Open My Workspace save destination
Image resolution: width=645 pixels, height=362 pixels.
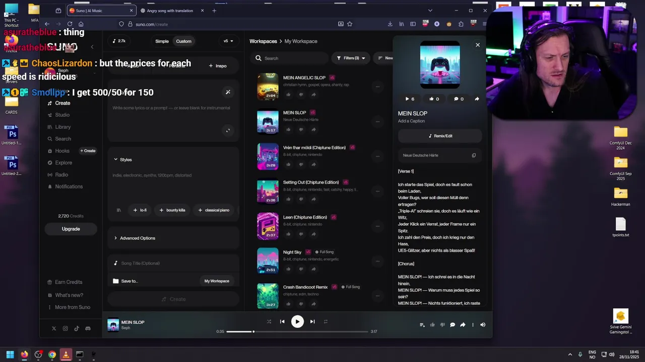click(217, 281)
